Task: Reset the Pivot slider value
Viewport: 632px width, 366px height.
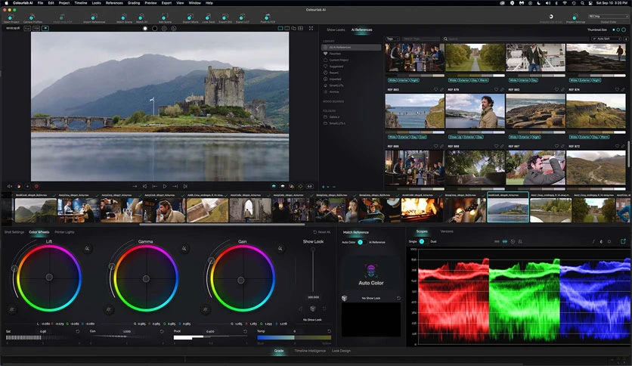Action: click(245, 331)
